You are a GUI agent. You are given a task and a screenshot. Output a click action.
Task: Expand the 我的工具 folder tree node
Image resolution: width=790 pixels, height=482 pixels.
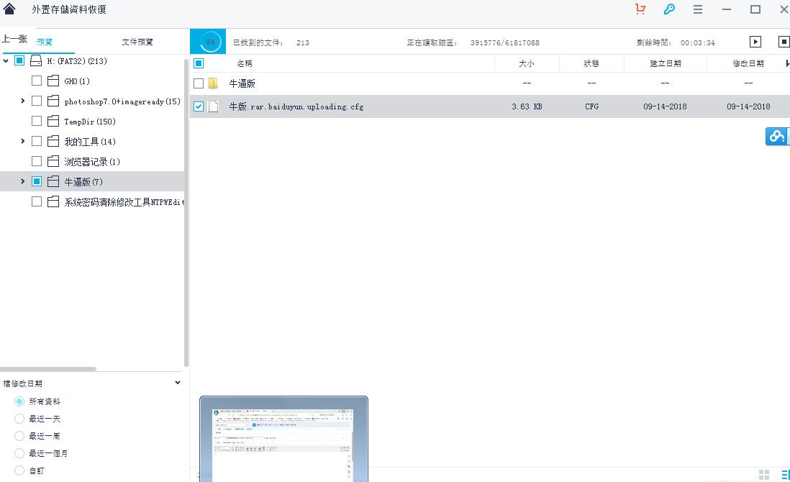(23, 142)
